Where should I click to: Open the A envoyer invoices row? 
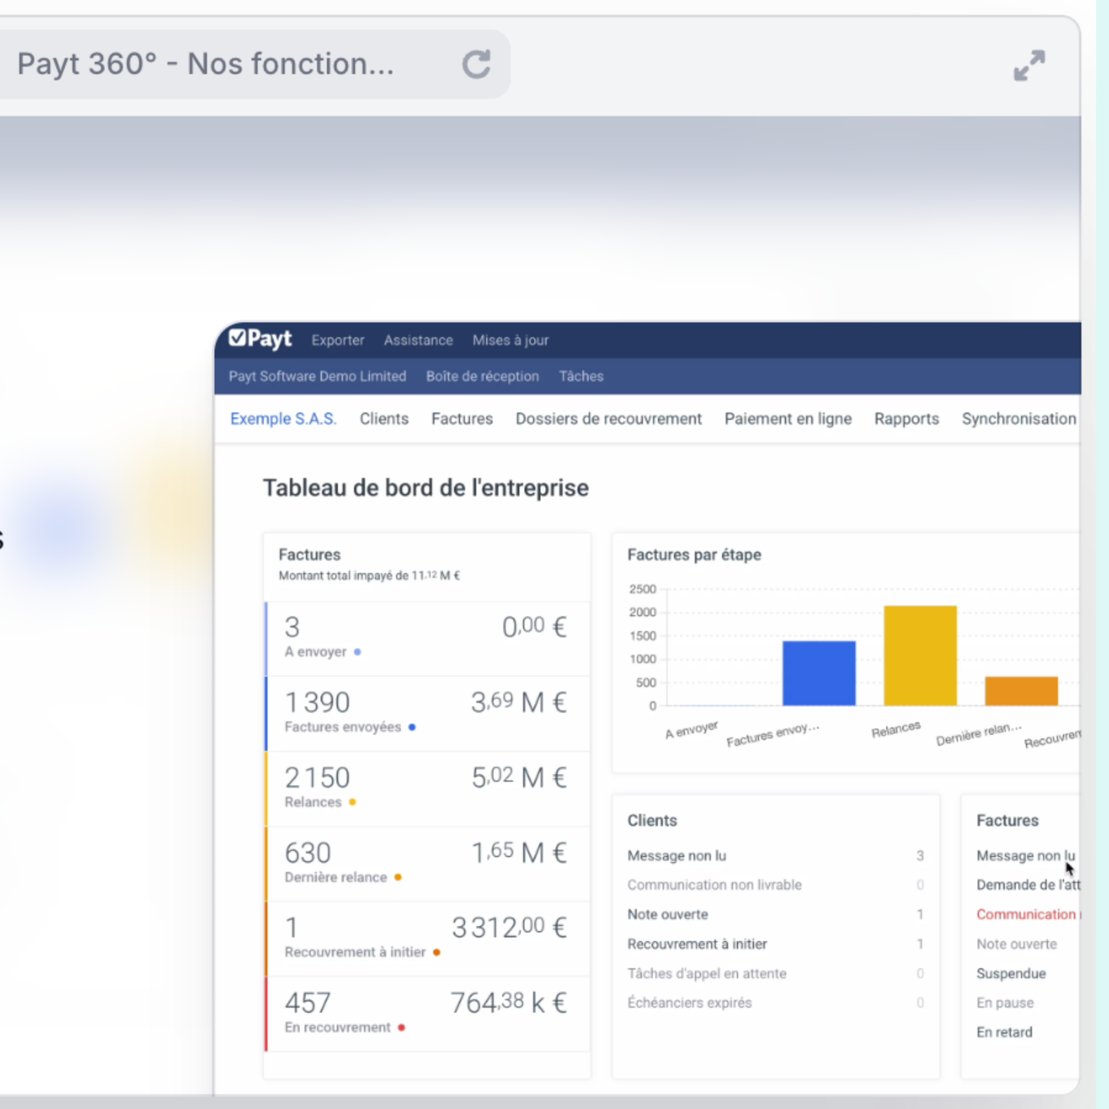(428, 638)
